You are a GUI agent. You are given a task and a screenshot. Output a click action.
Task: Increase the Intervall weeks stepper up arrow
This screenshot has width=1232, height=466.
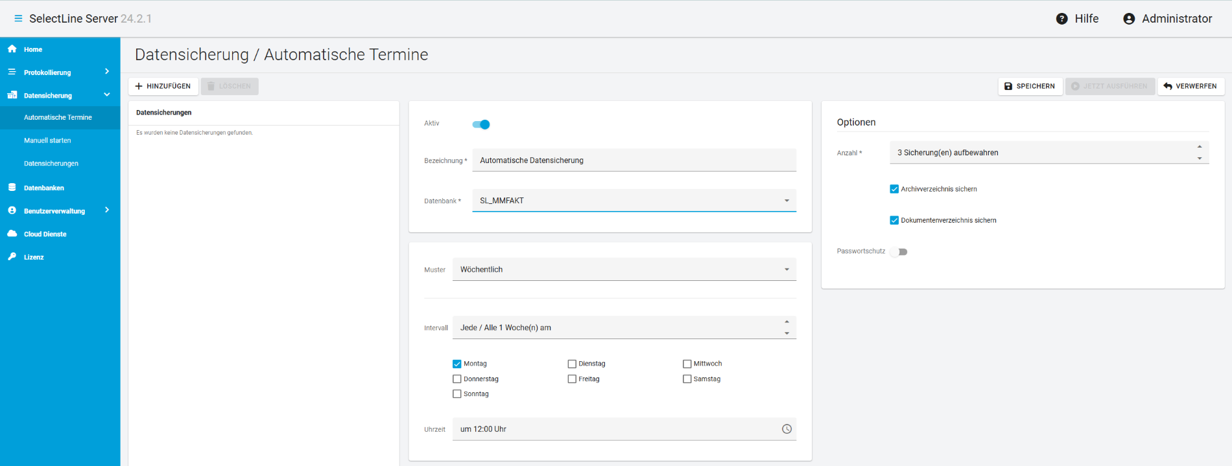click(787, 322)
